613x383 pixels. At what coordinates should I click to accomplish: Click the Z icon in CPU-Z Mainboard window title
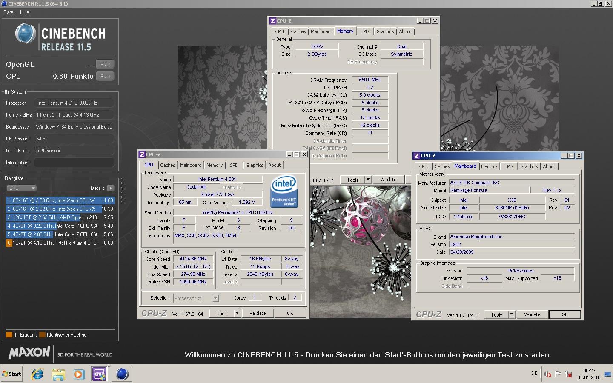click(417, 156)
